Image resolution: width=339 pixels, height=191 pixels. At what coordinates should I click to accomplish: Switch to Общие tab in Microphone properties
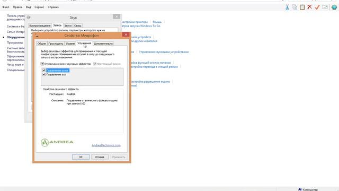(x=41, y=44)
